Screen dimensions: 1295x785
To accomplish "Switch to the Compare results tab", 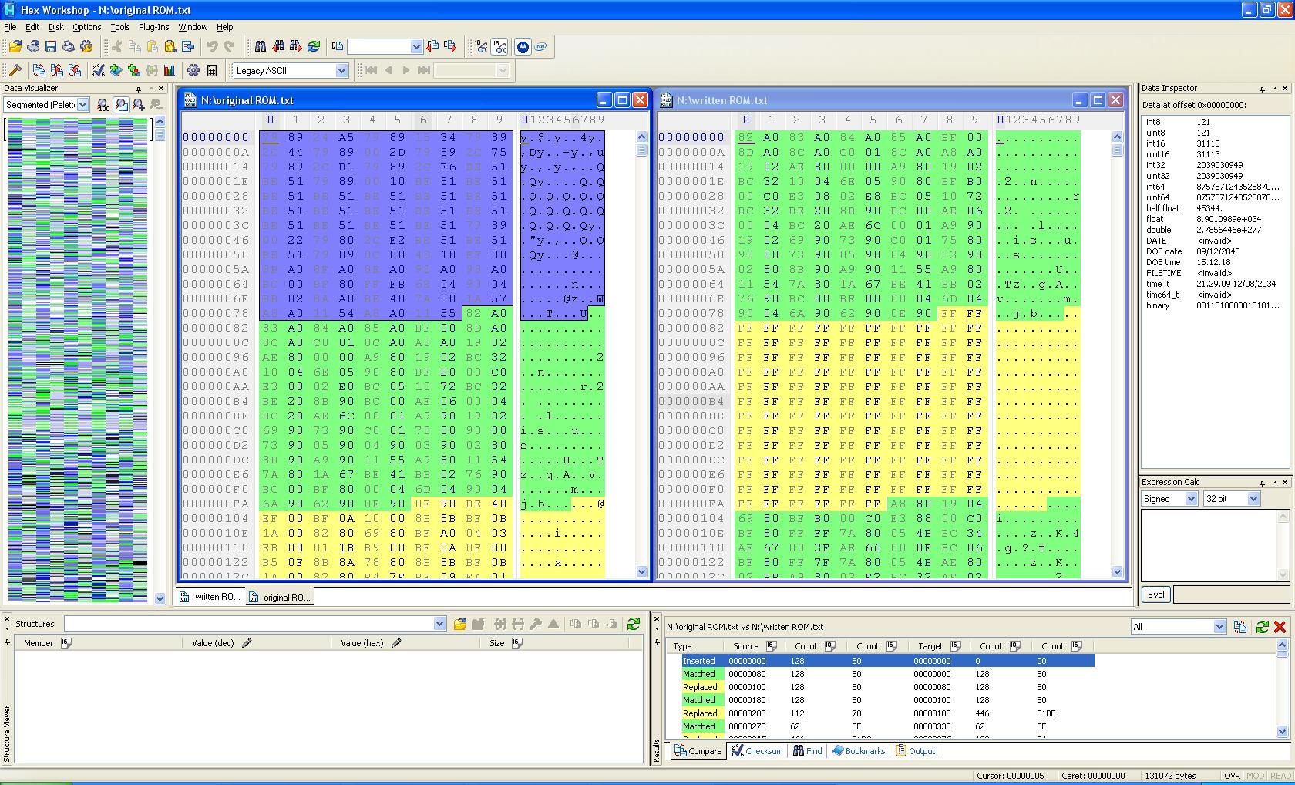I will (x=698, y=751).
